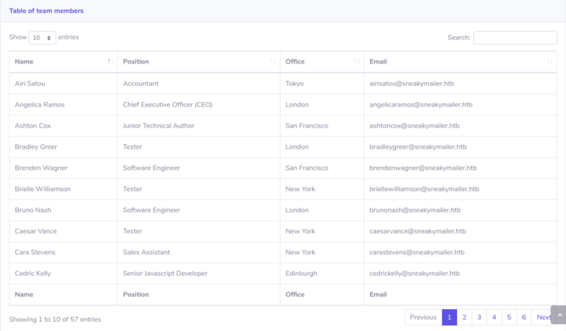The width and height of the screenshot is (566, 331).
Task: Jump to last page 6
Action: [x=524, y=318]
